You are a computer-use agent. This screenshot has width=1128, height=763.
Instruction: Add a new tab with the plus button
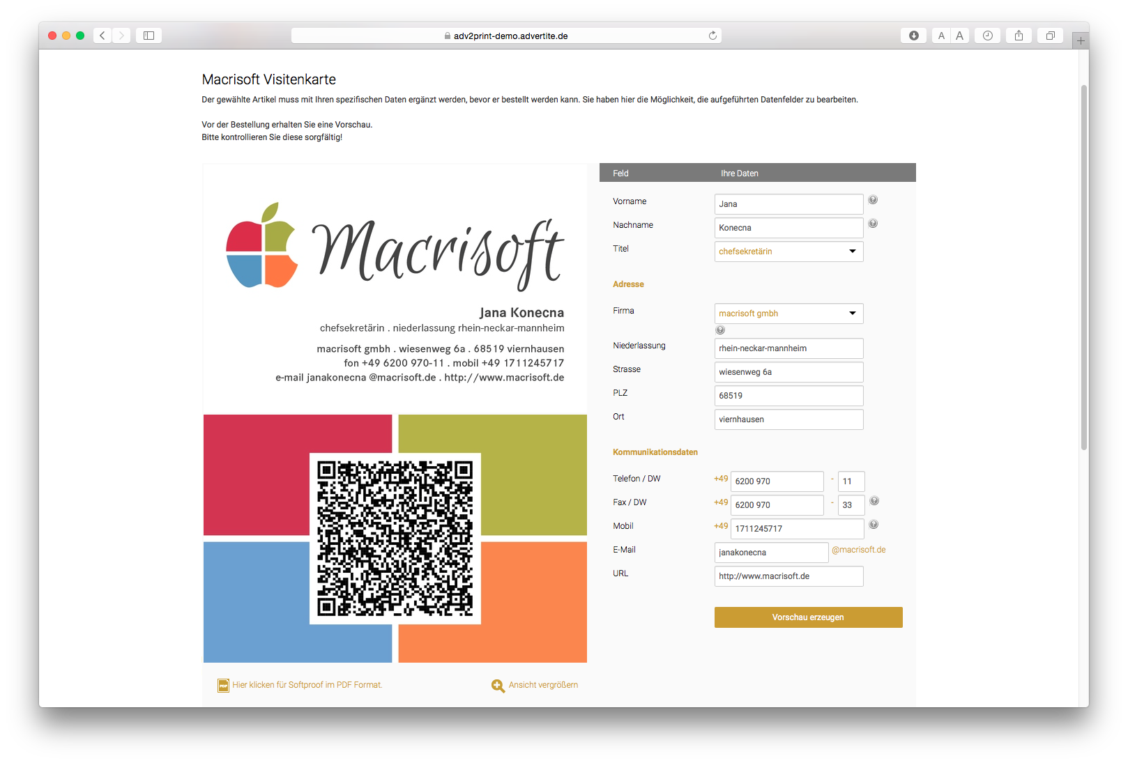(1081, 40)
